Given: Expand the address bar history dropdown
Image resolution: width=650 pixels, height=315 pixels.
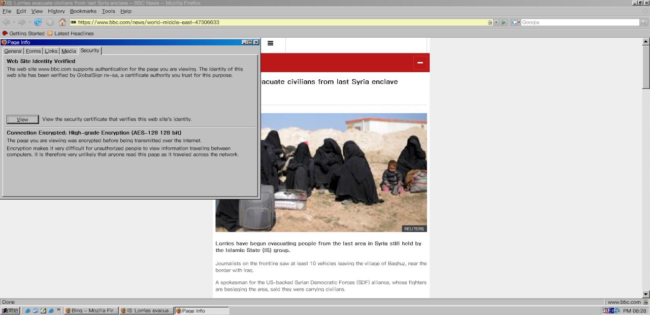Looking at the screenshot, I should pos(496,22).
